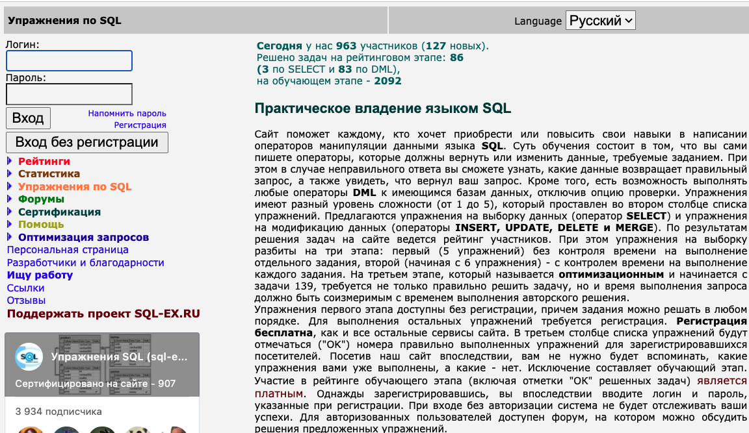Click arrow icon beside Оптимизация запросов
This screenshot has height=433, width=749.
pos(10,237)
